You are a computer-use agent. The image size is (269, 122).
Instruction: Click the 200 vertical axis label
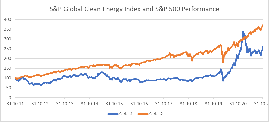click(x=9, y=58)
